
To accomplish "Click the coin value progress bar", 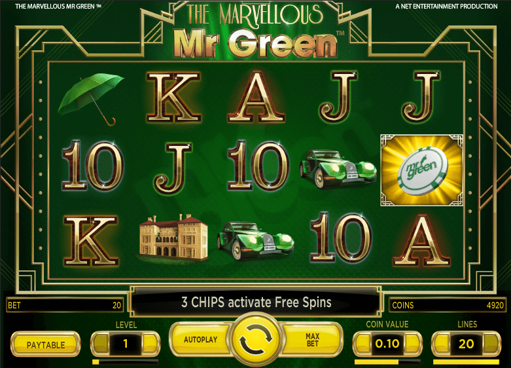I will [x=387, y=362].
